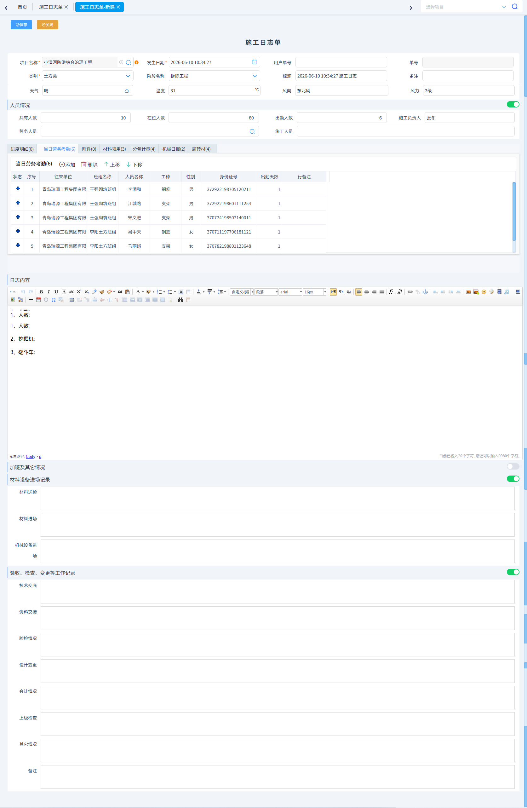Toggle the 验收、检查、变更等工作记录 switch
The image size is (527, 808).
[513, 572]
